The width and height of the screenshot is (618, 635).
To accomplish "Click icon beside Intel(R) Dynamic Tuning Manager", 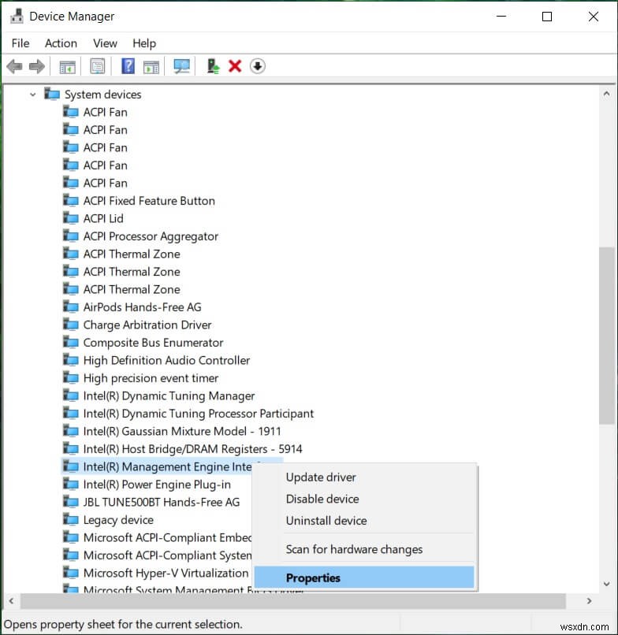I will pos(71,395).
